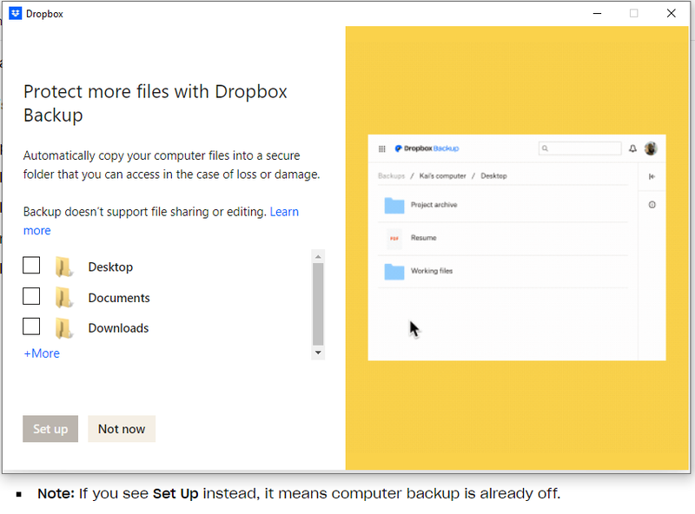Expand the folder list with +More

click(x=42, y=353)
